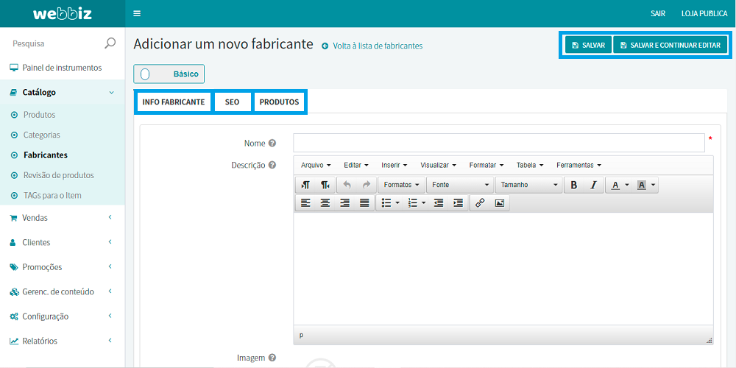Click the Bold formatting icon

[574, 185]
